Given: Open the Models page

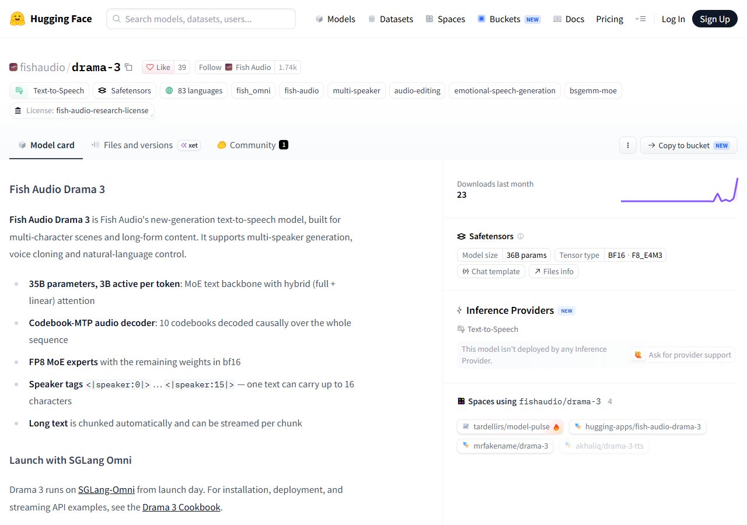Looking at the screenshot, I should pyautogui.click(x=335, y=19).
